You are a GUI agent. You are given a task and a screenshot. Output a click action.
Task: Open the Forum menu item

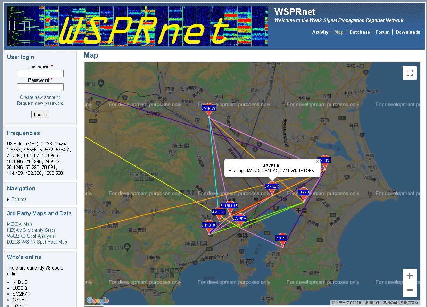coord(383,32)
